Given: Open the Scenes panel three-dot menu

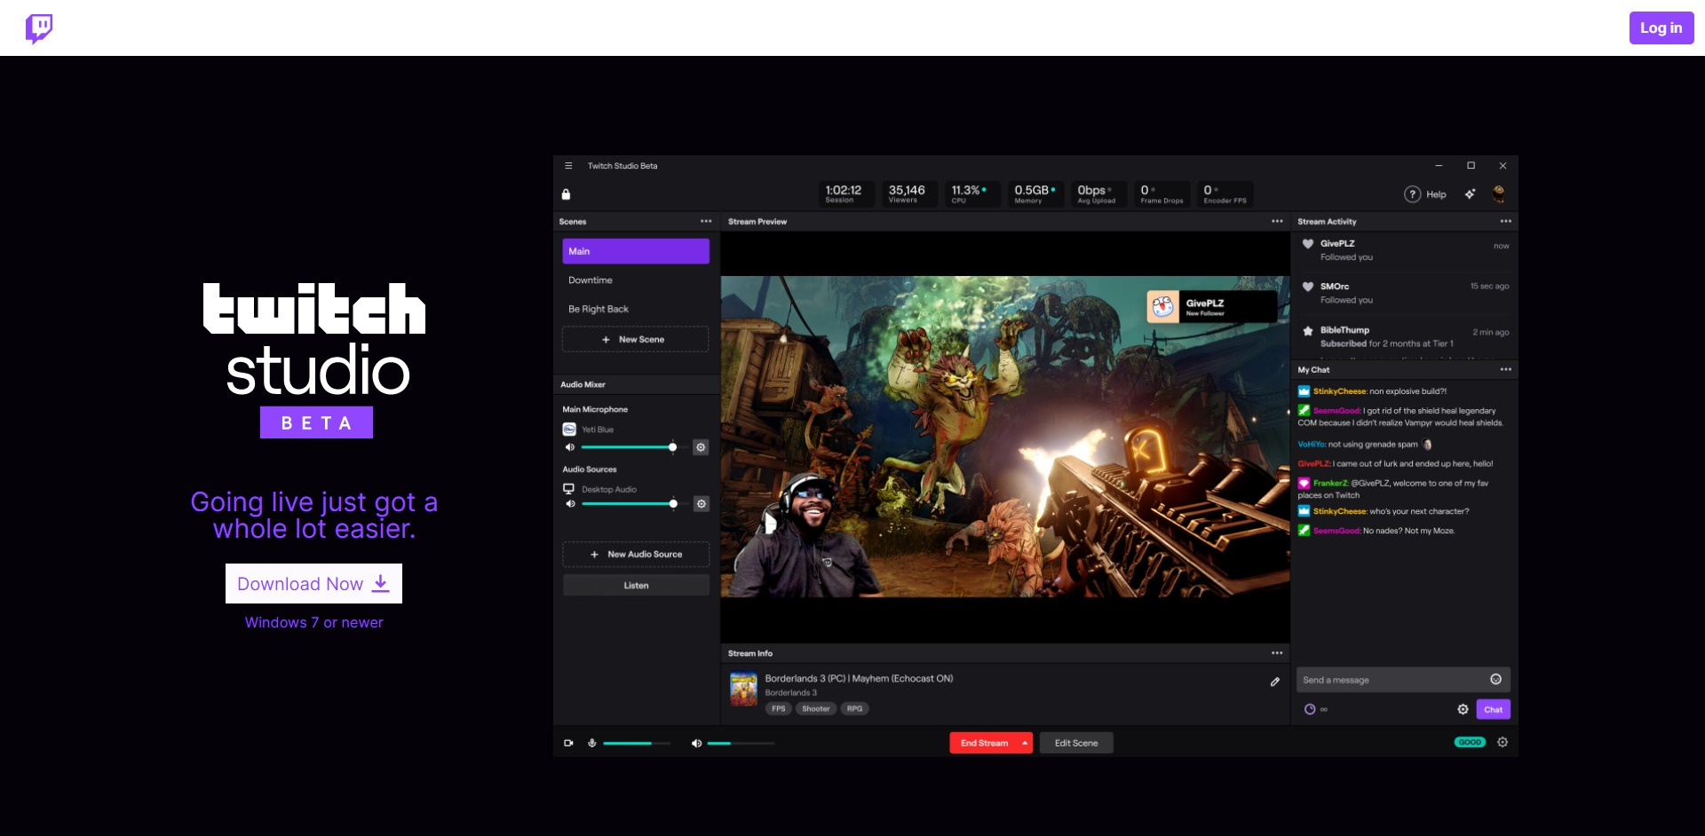Looking at the screenshot, I should pyautogui.click(x=706, y=221).
